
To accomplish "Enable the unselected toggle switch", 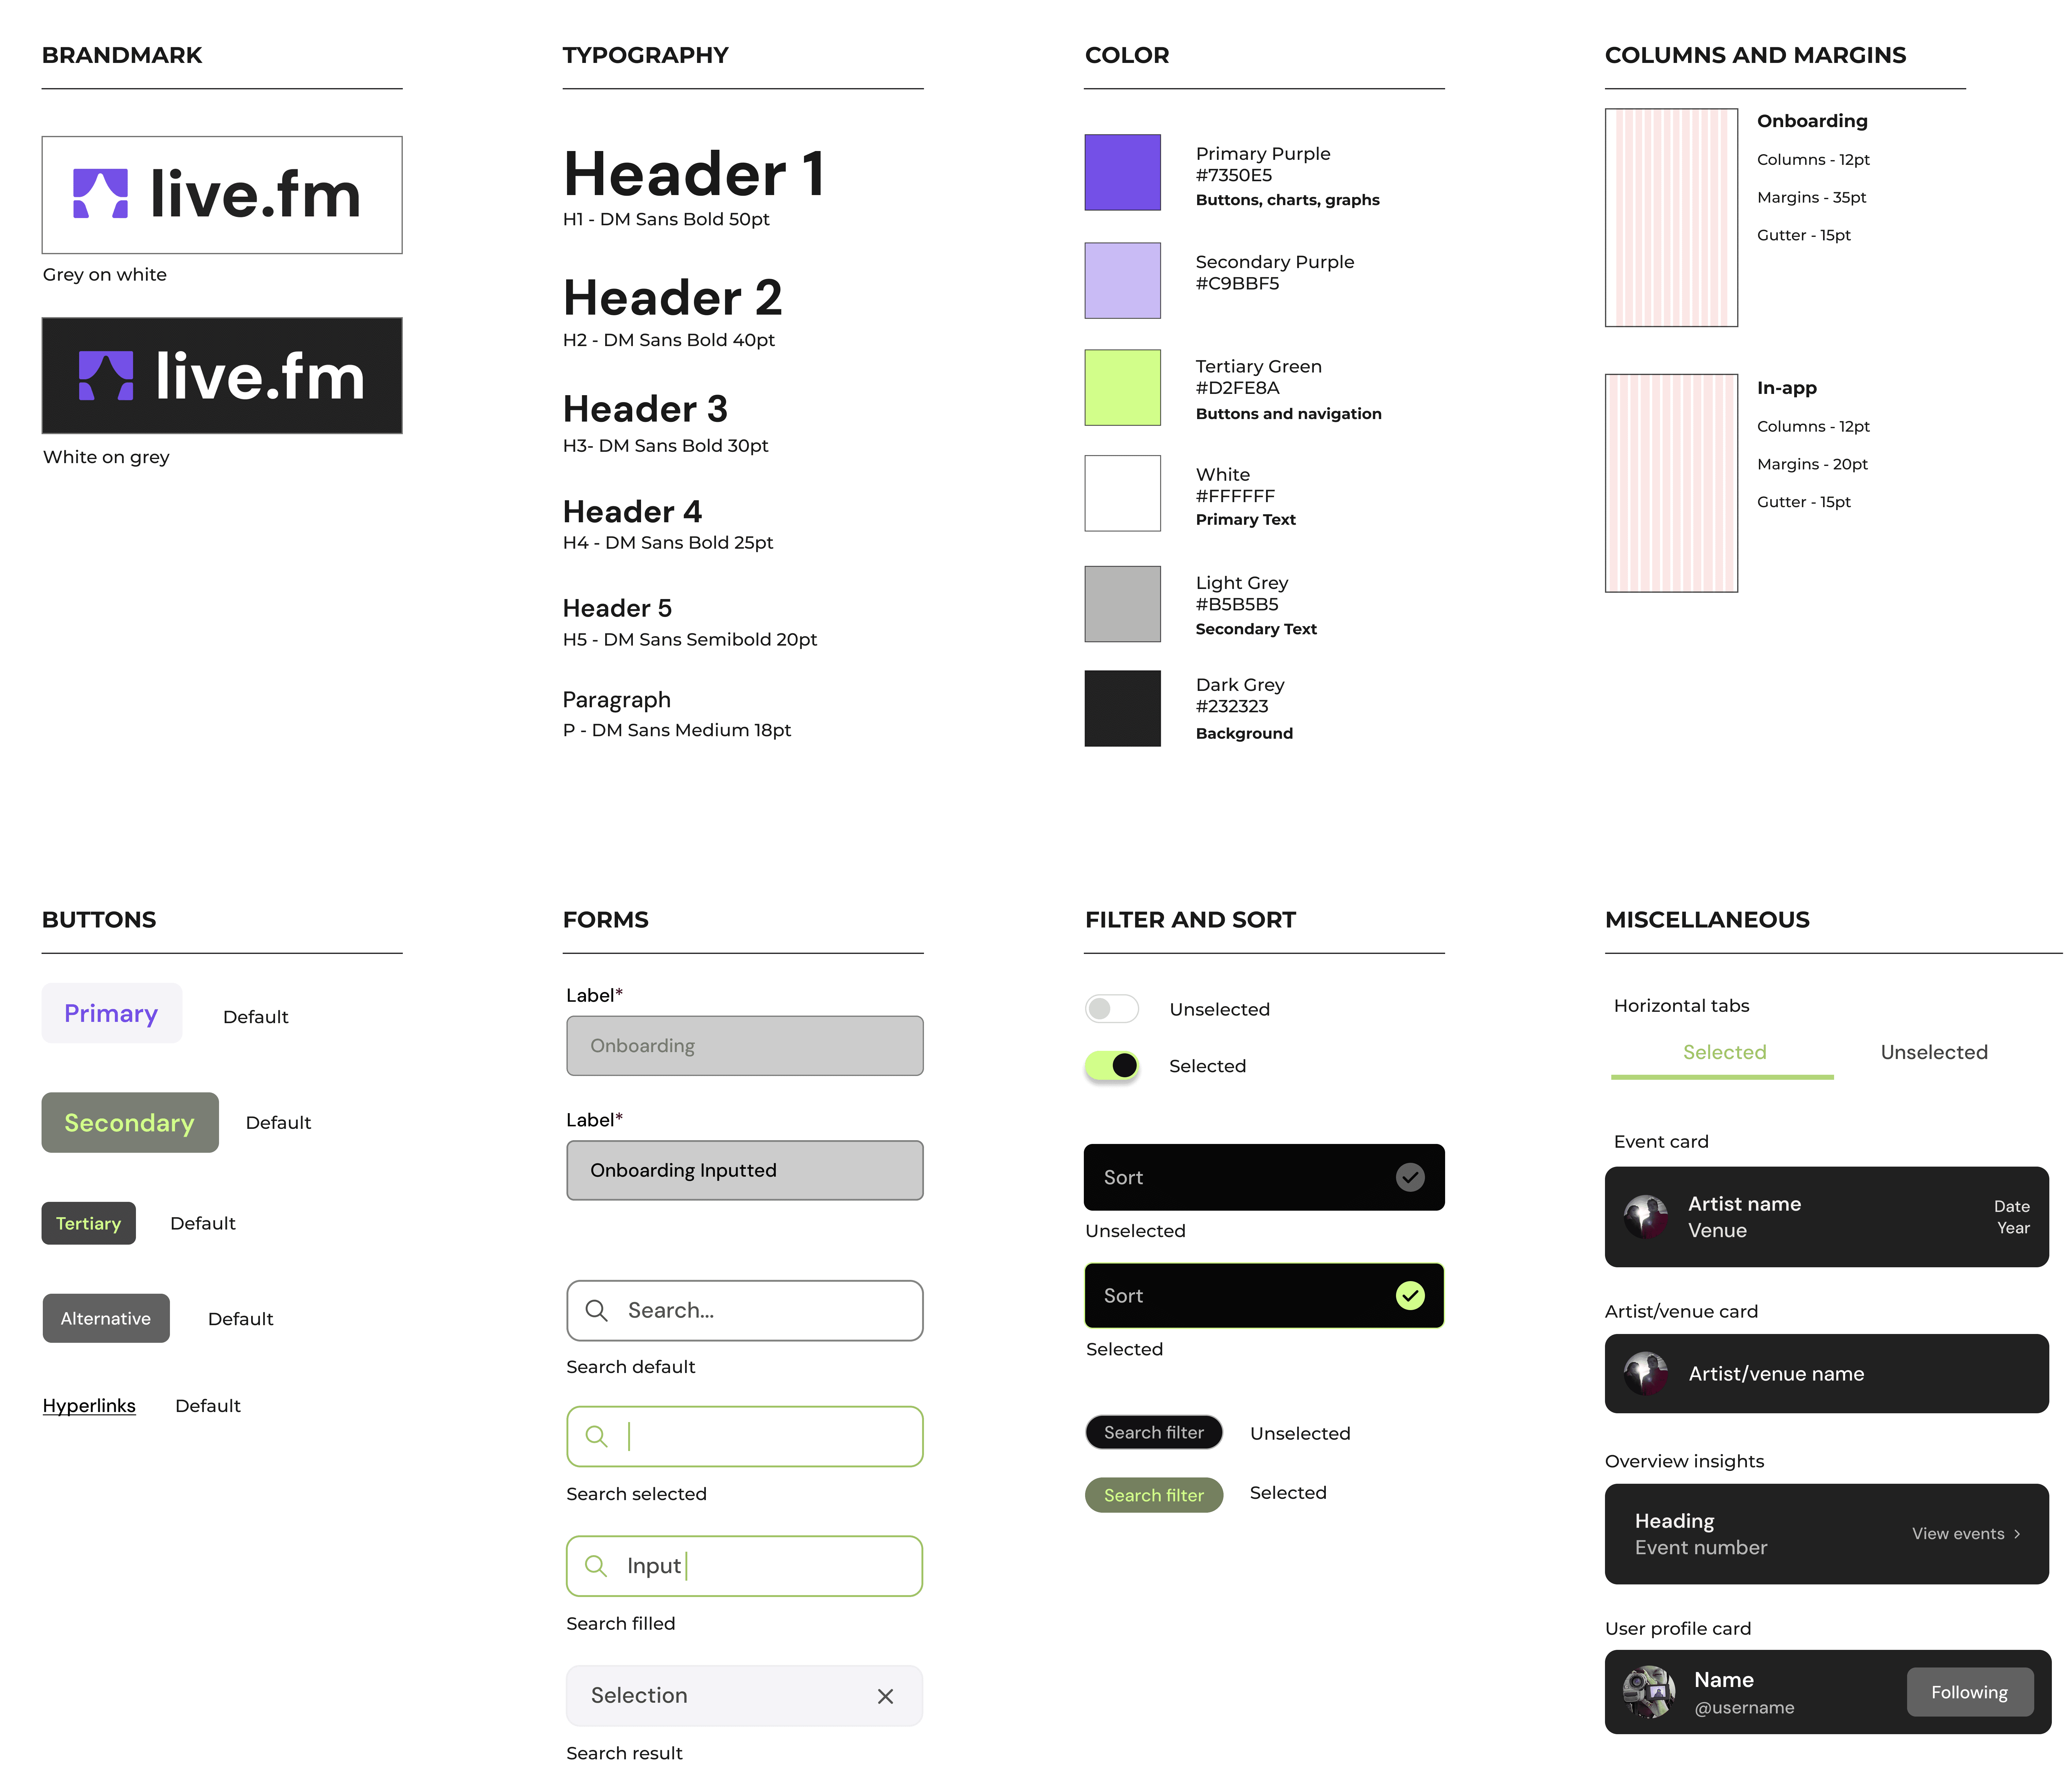I will tap(1112, 1009).
